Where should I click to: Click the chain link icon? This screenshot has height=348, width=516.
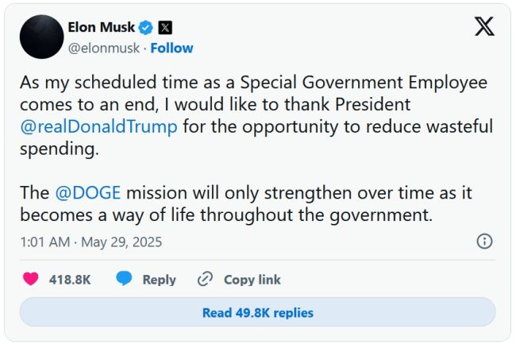coord(206,279)
